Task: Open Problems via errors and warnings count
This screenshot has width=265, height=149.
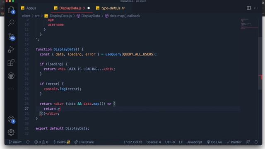Action: (41, 142)
